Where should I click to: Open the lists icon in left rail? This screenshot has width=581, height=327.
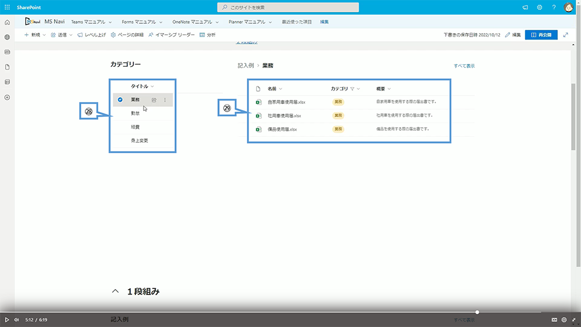7,82
